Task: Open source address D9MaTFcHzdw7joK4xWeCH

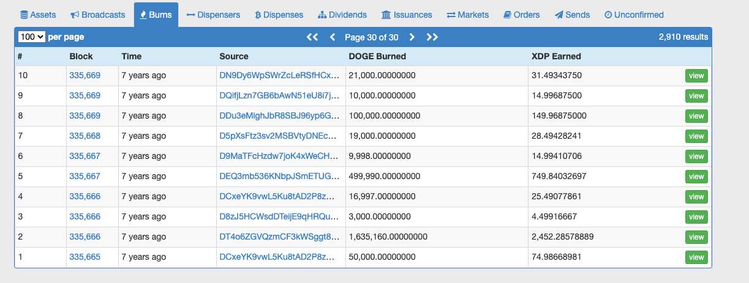Action: (279, 156)
